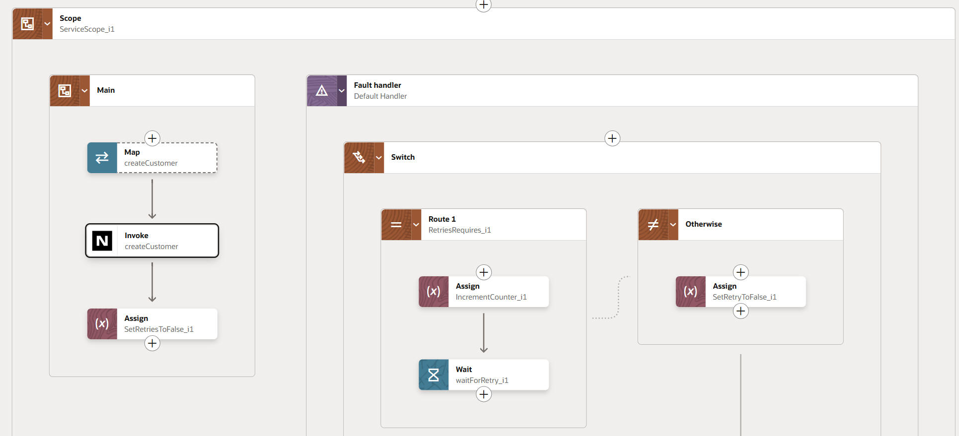Add action above Map createCustomer
959x436 pixels.
(152, 138)
